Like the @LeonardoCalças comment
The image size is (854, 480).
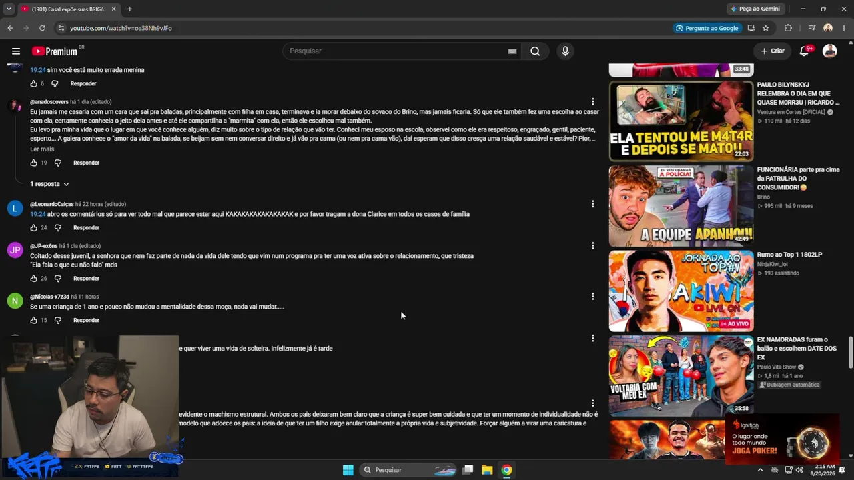(x=34, y=228)
